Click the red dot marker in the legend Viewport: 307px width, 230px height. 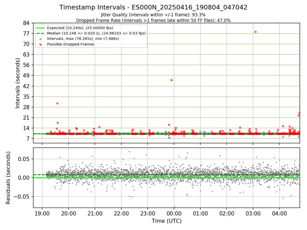pyautogui.click(x=41, y=44)
